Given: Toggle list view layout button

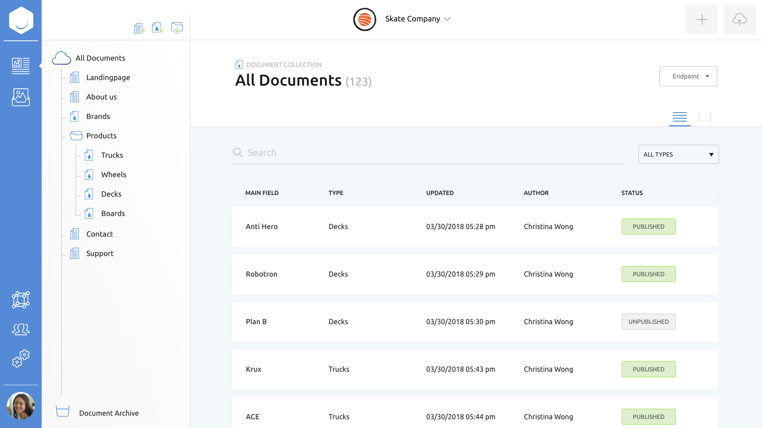Looking at the screenshot, I should tap(679, 116).
